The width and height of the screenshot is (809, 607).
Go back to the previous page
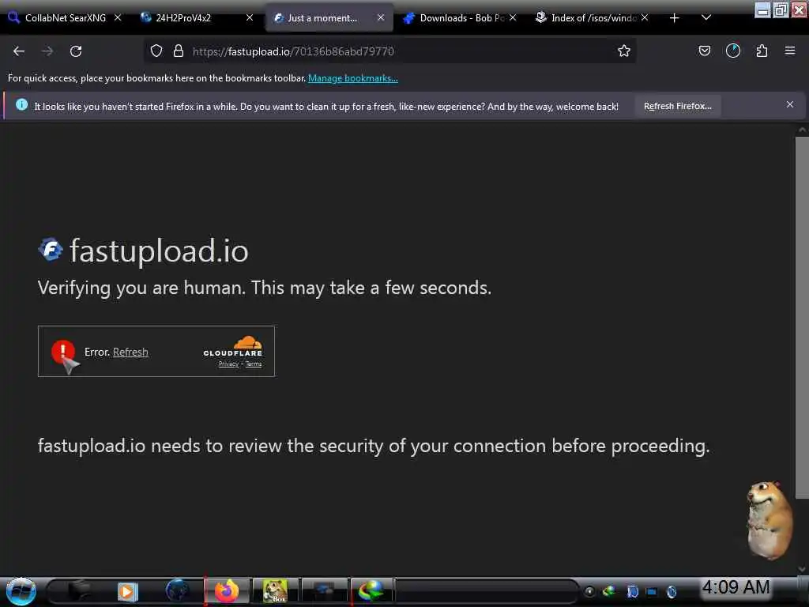(19, 51)
